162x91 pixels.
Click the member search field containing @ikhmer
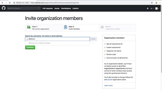tap(57, 39)
